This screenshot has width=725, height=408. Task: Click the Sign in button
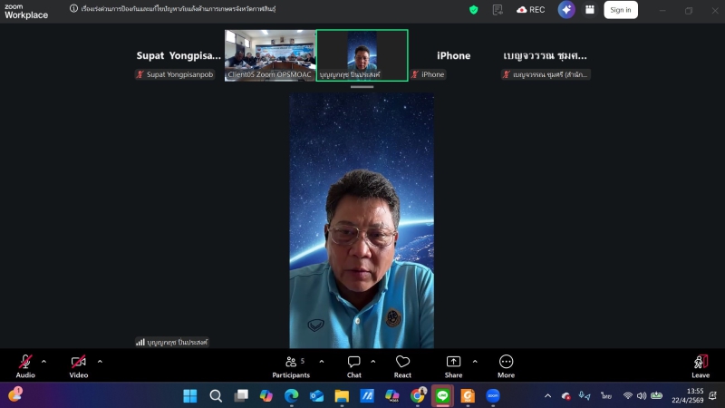(621, 10)
